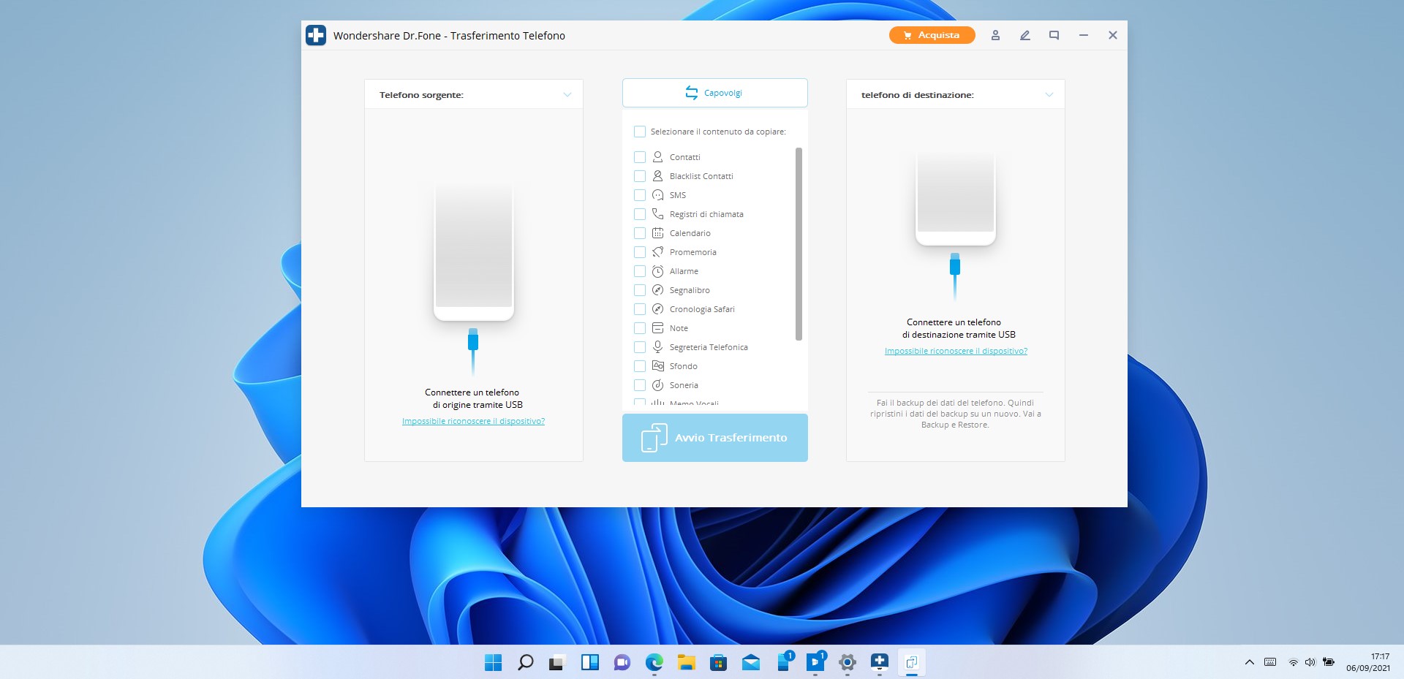This screenshot has height=679, width=1404.
Task: Click the Blacklist Contatti icon
Action: click(x=657, y=176)
